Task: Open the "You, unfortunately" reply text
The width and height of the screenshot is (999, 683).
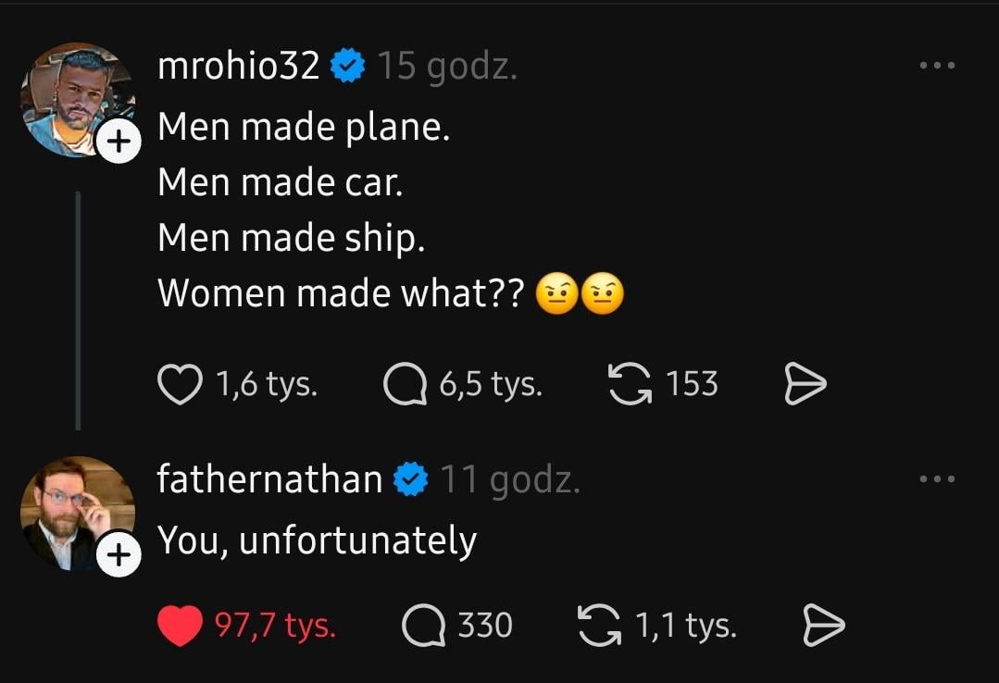Action: 317,540
